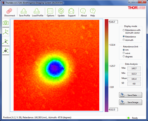Click the 119 color scale label

pyautogui.click(x=112, y=87)
